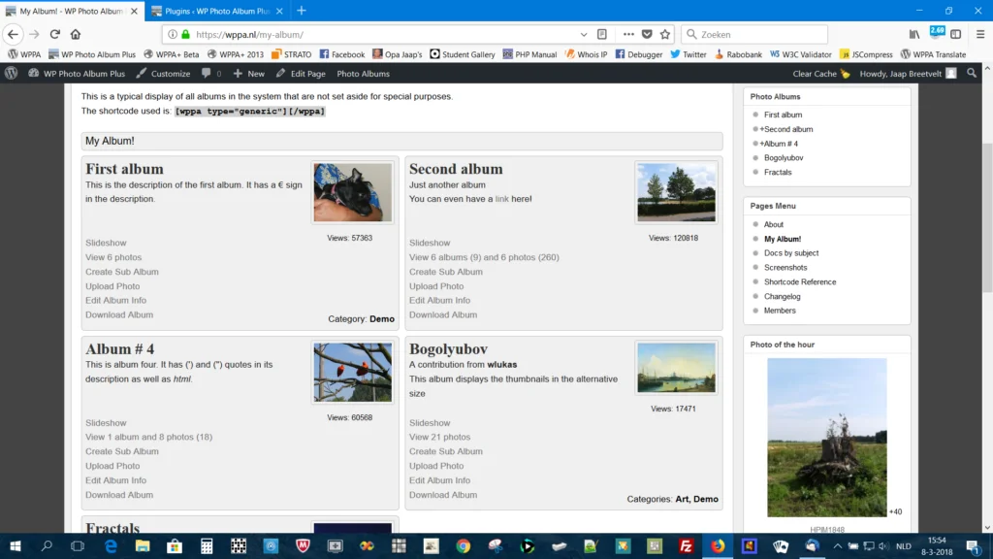
Task: Open Shortcode Reference in Pages Menu
Action: (x=800, y=282)
